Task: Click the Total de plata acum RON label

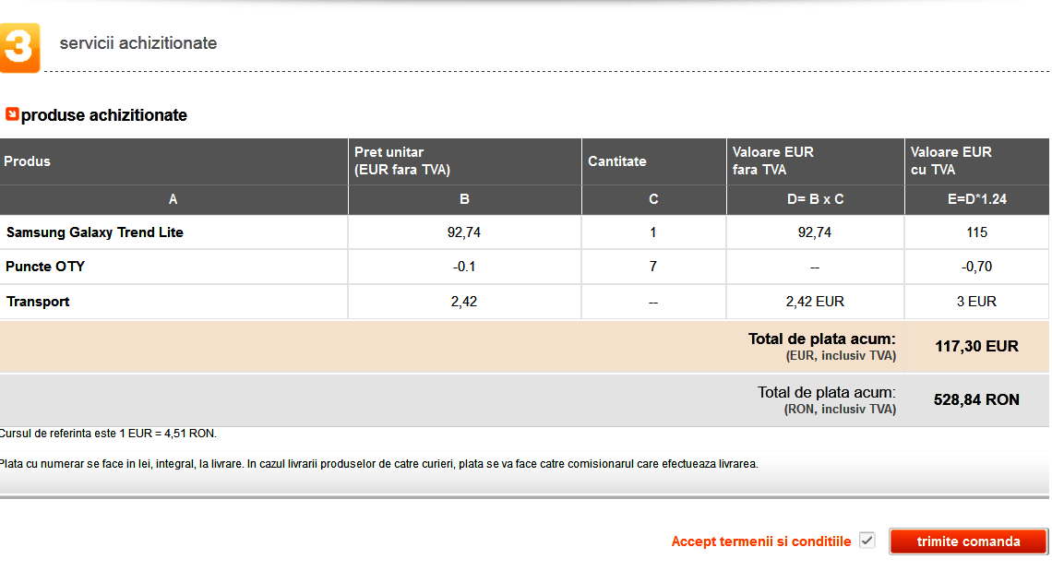Action: click(827, 400)
